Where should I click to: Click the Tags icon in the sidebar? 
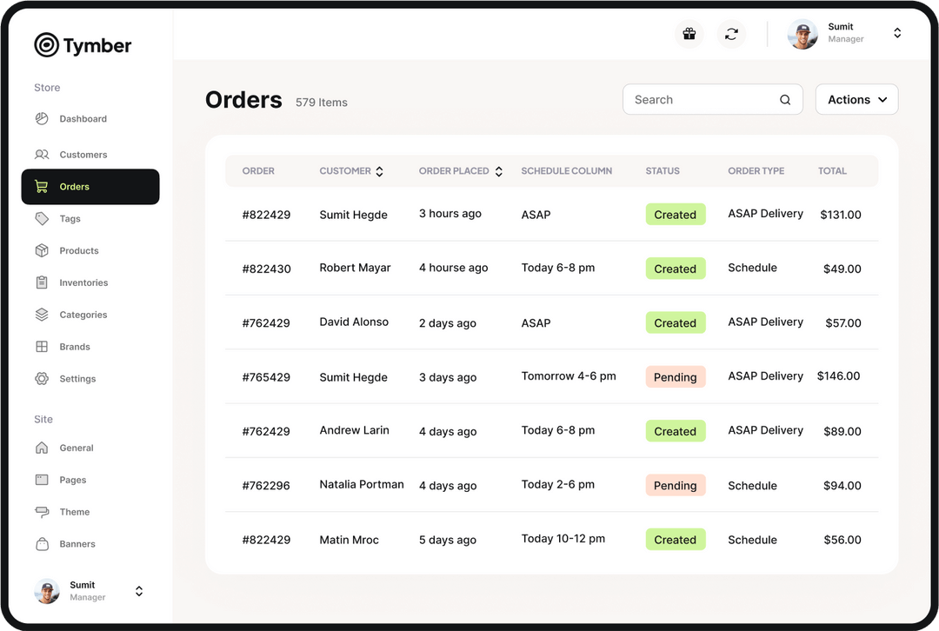click(42, 218)
